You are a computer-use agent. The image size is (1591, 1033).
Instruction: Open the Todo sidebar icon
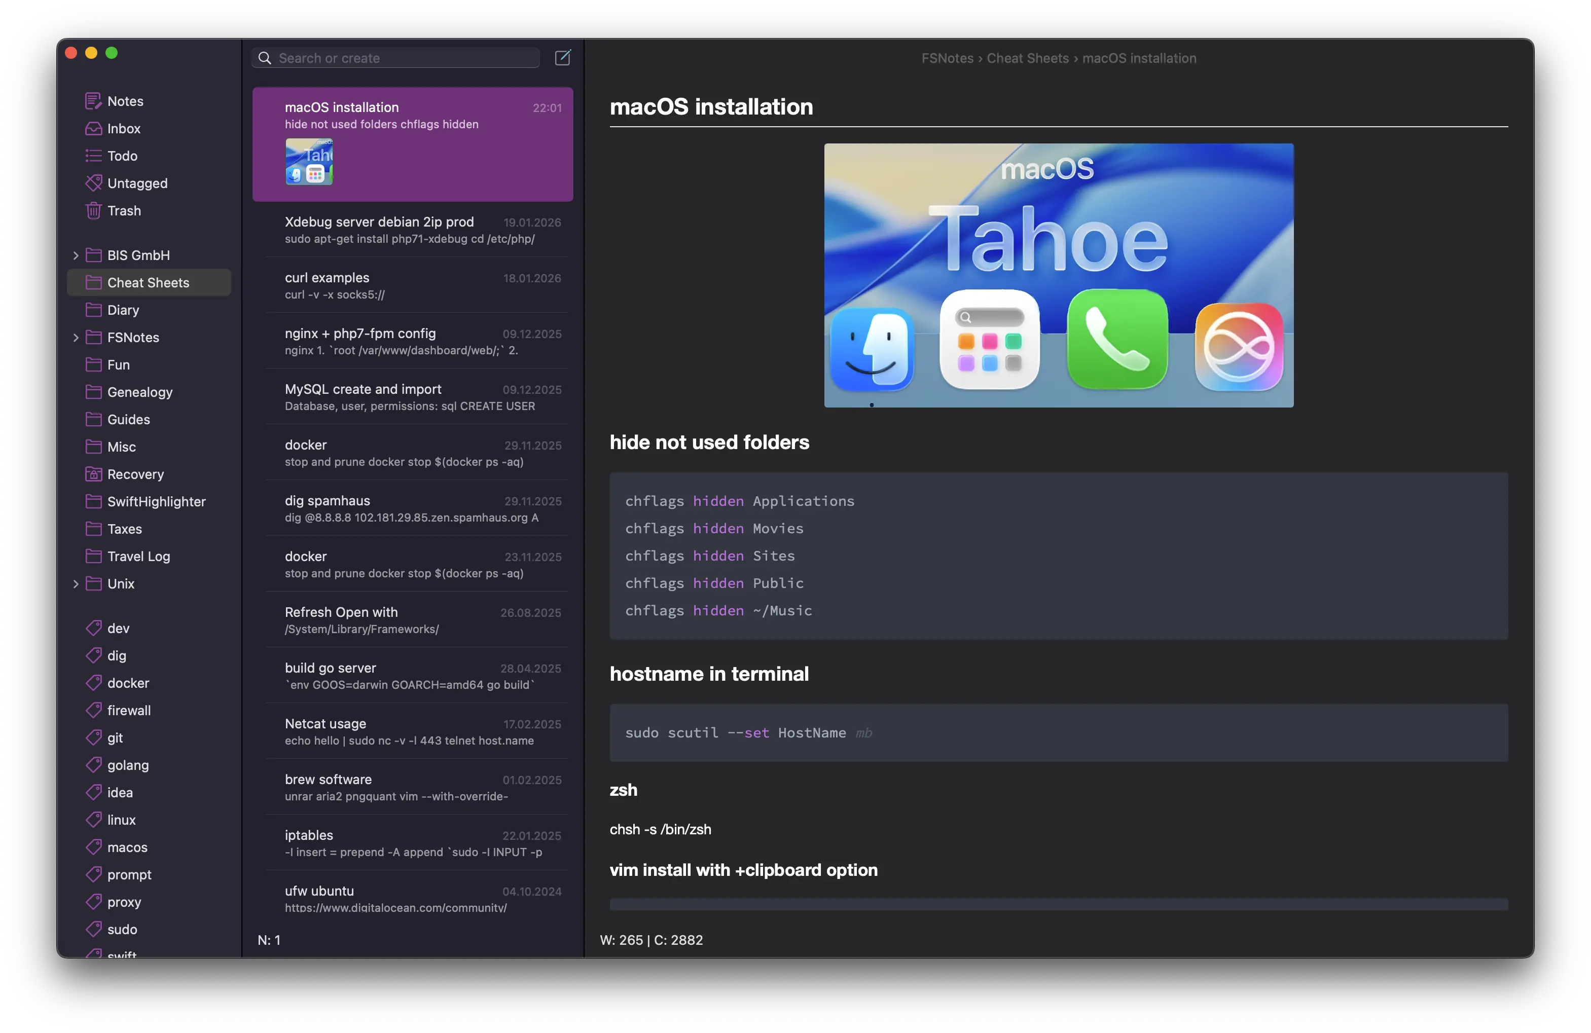point(93,156)
